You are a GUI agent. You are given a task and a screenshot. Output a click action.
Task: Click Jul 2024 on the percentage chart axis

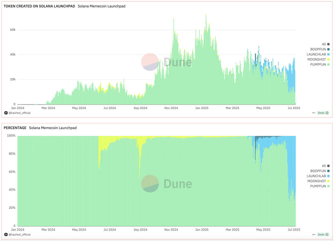pyautogui.click(x=110, y=230)
